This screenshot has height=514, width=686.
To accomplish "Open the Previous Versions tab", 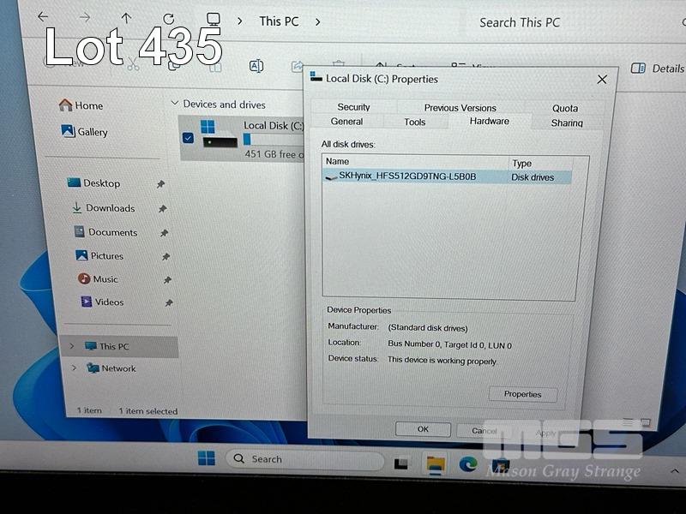I will 460,107.
